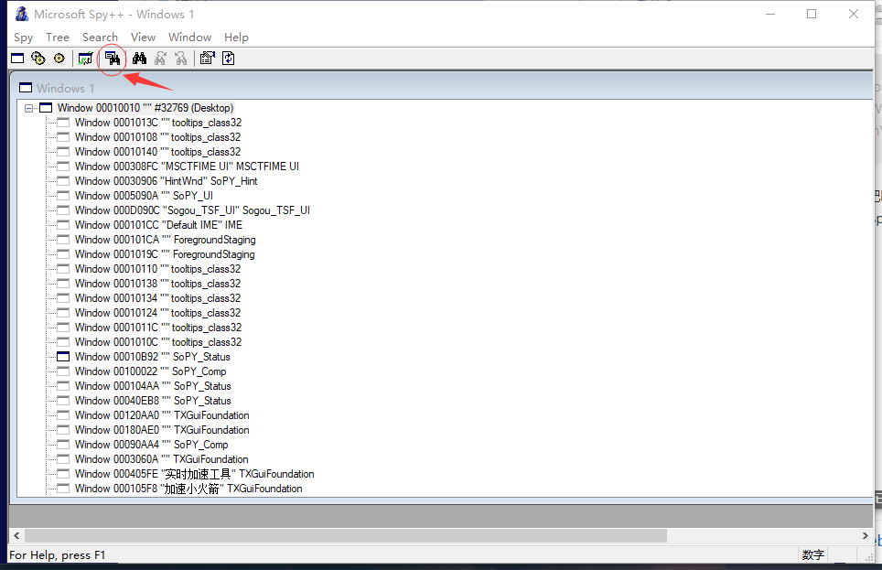The width and height of the screenshot is (882, 570).
Task: Select Window 000101CA ForegroundStaging row
Action: coord(166,240)
